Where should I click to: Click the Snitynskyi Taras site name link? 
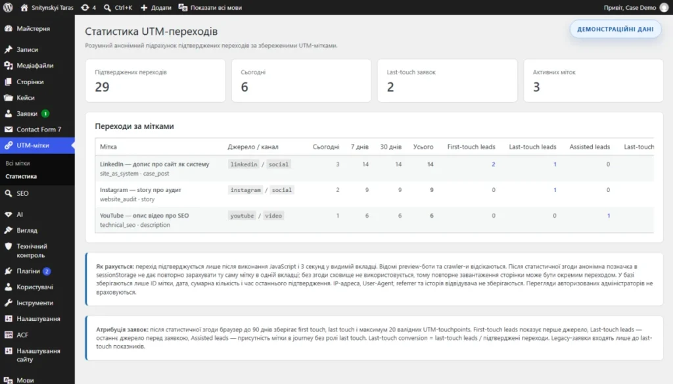53,7
